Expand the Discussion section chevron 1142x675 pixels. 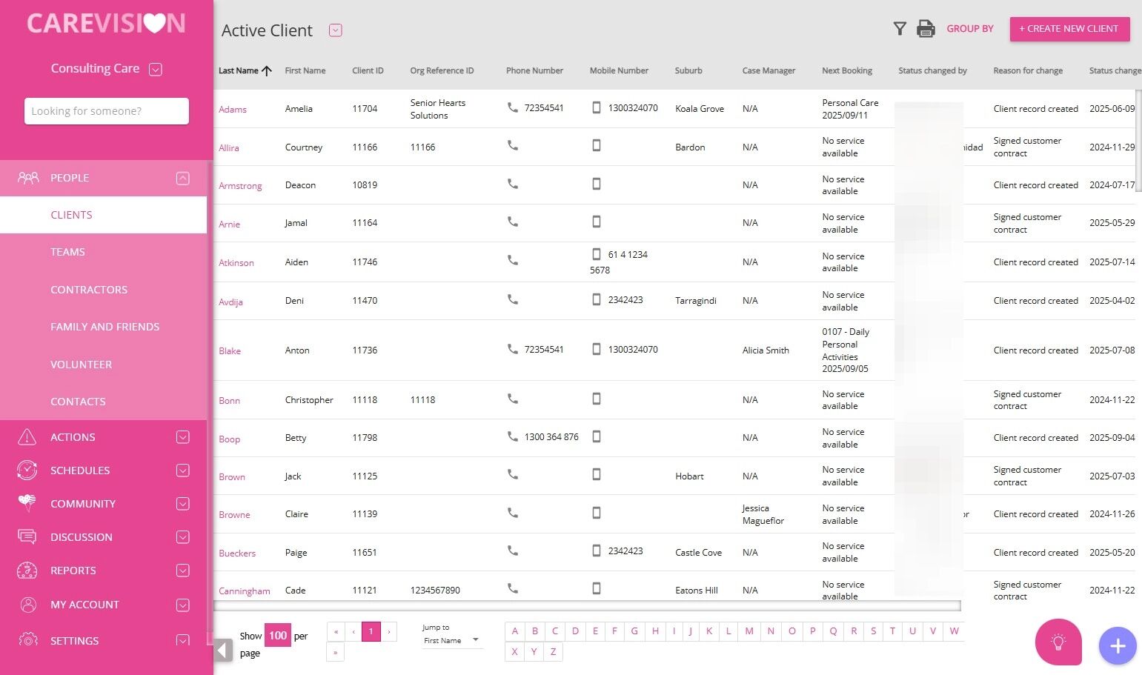pos(183,537)
